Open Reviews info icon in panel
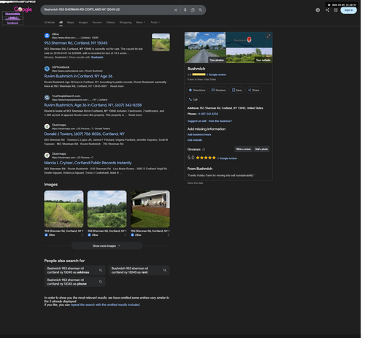Screen dimensions: 365x338 click(x=204, y=150)
